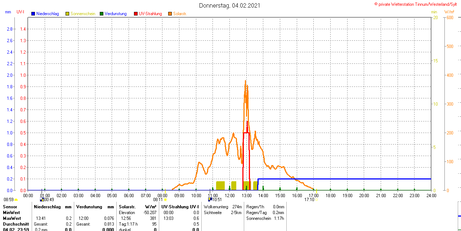Click the yellow icon beside 08:59
Image resolution: width=461 pixels, height=231 pixels.
click(x=16, y=199)
